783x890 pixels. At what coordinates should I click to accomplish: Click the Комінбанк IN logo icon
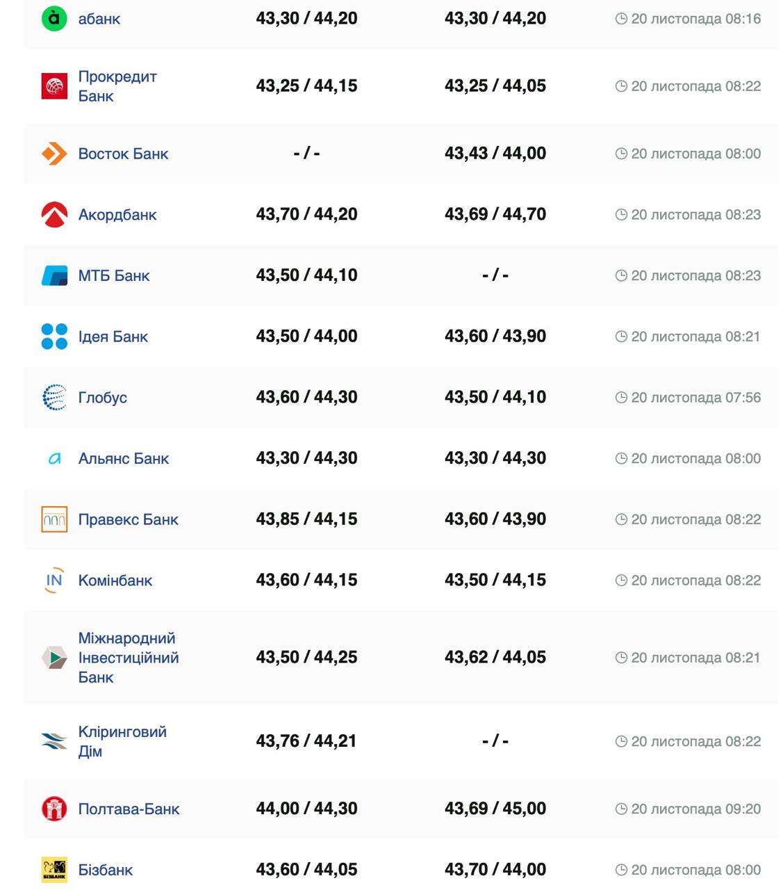(x=54, y=581)
